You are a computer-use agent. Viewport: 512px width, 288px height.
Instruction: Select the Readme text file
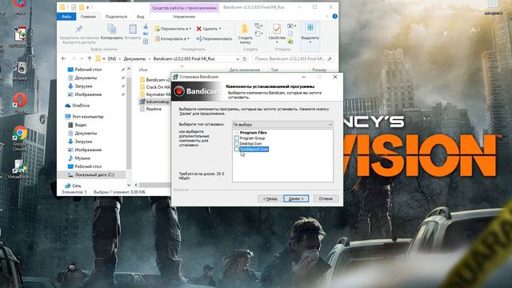click(150, 109)
